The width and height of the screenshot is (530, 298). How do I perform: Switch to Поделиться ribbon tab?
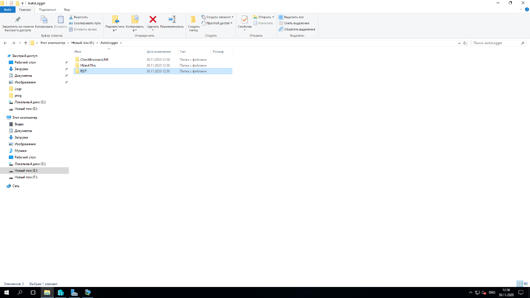47,9
